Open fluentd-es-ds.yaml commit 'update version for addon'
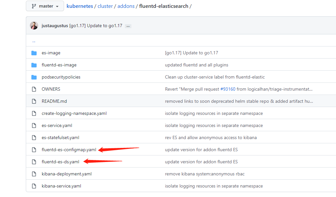 (x=201, y=162)
